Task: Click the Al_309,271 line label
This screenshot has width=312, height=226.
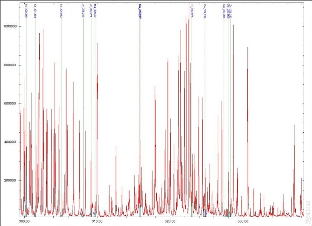Action: point(91,11)
